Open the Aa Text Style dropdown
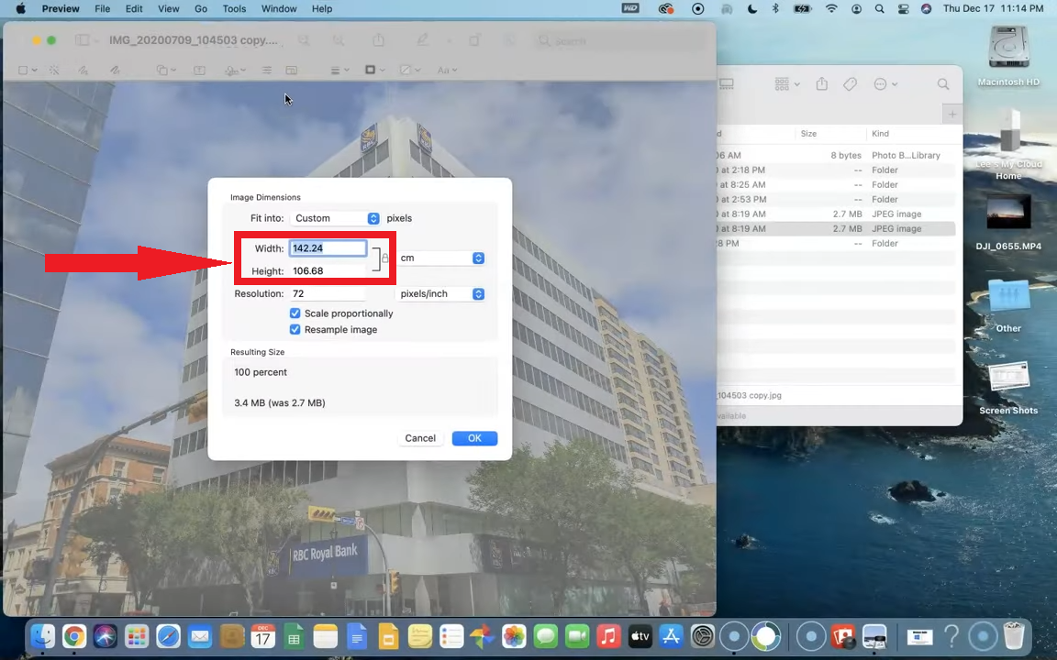The image size is (1057, 660). 447,70
